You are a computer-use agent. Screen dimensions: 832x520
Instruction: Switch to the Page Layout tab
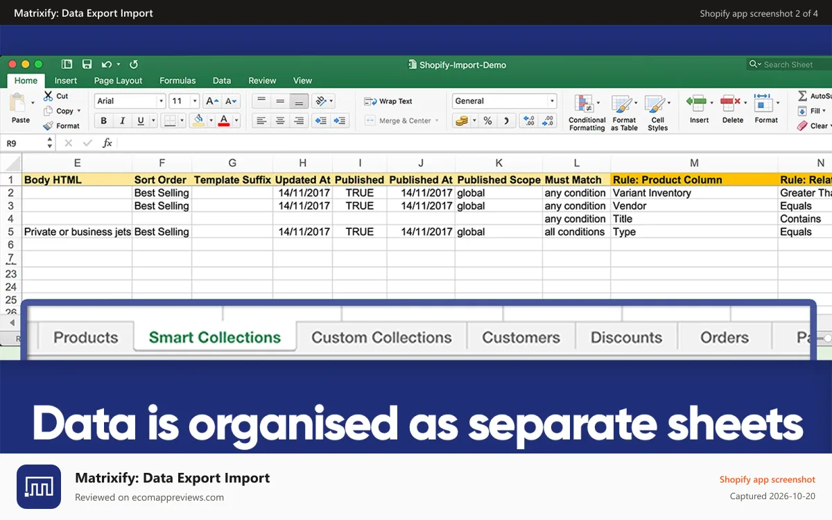119,81
